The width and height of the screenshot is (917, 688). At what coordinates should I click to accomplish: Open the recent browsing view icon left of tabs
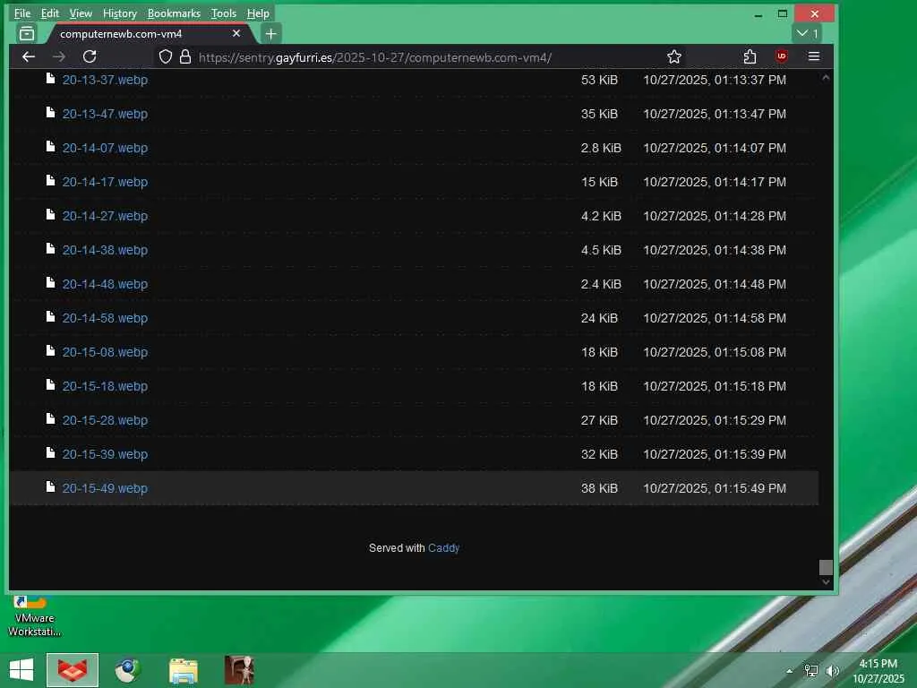[27, 34]
